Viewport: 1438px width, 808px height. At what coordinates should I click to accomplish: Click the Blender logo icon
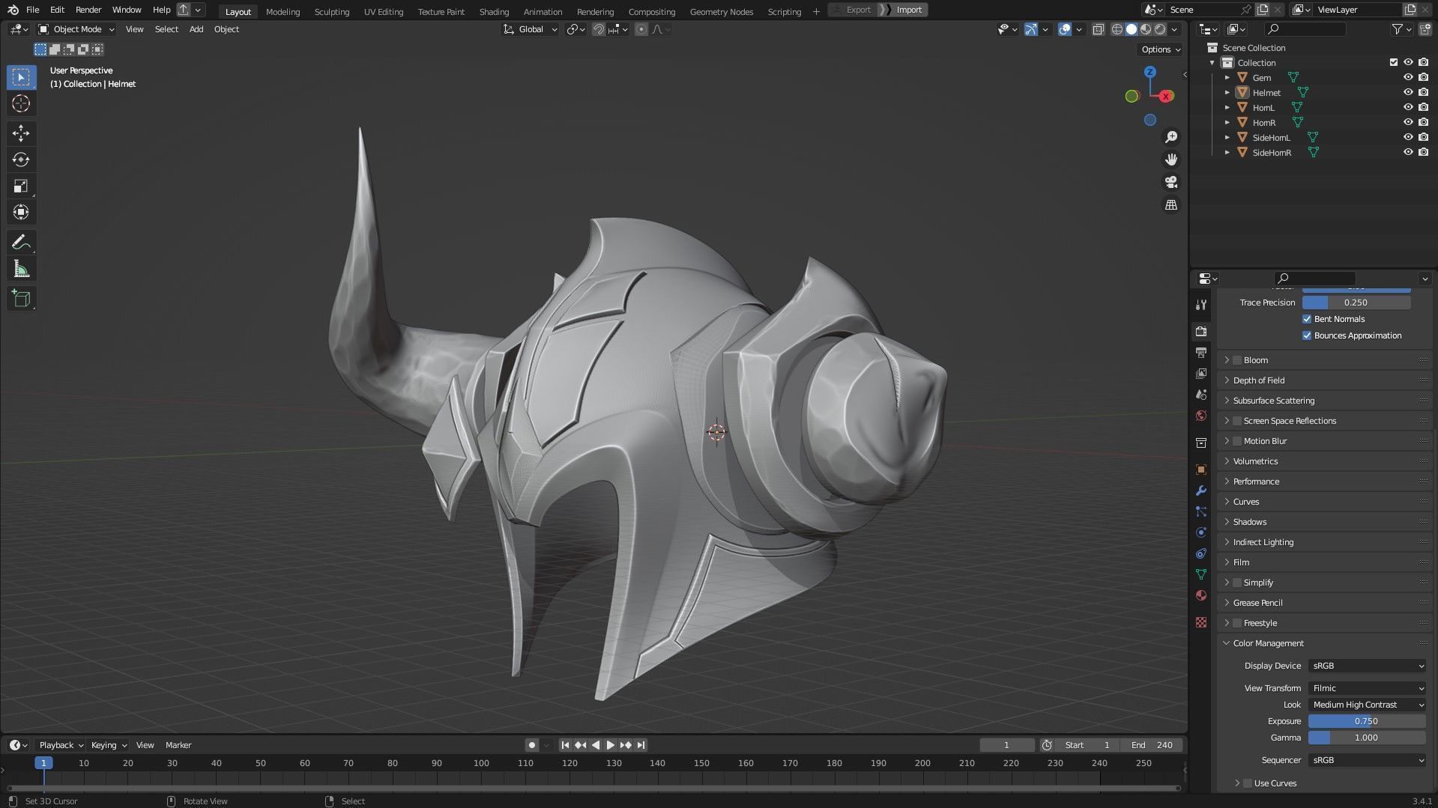pyautogui.click(x=13, y=10)
